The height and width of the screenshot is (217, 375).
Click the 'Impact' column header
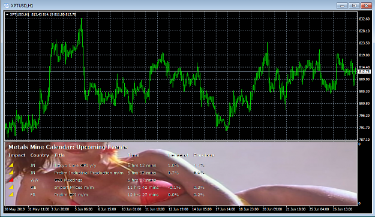click(17, 155)
